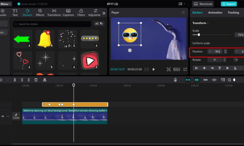Click the Delete trash icon in timeline toolbar
This screenshot has width=244, height=146.
click(x=36, y=80)
